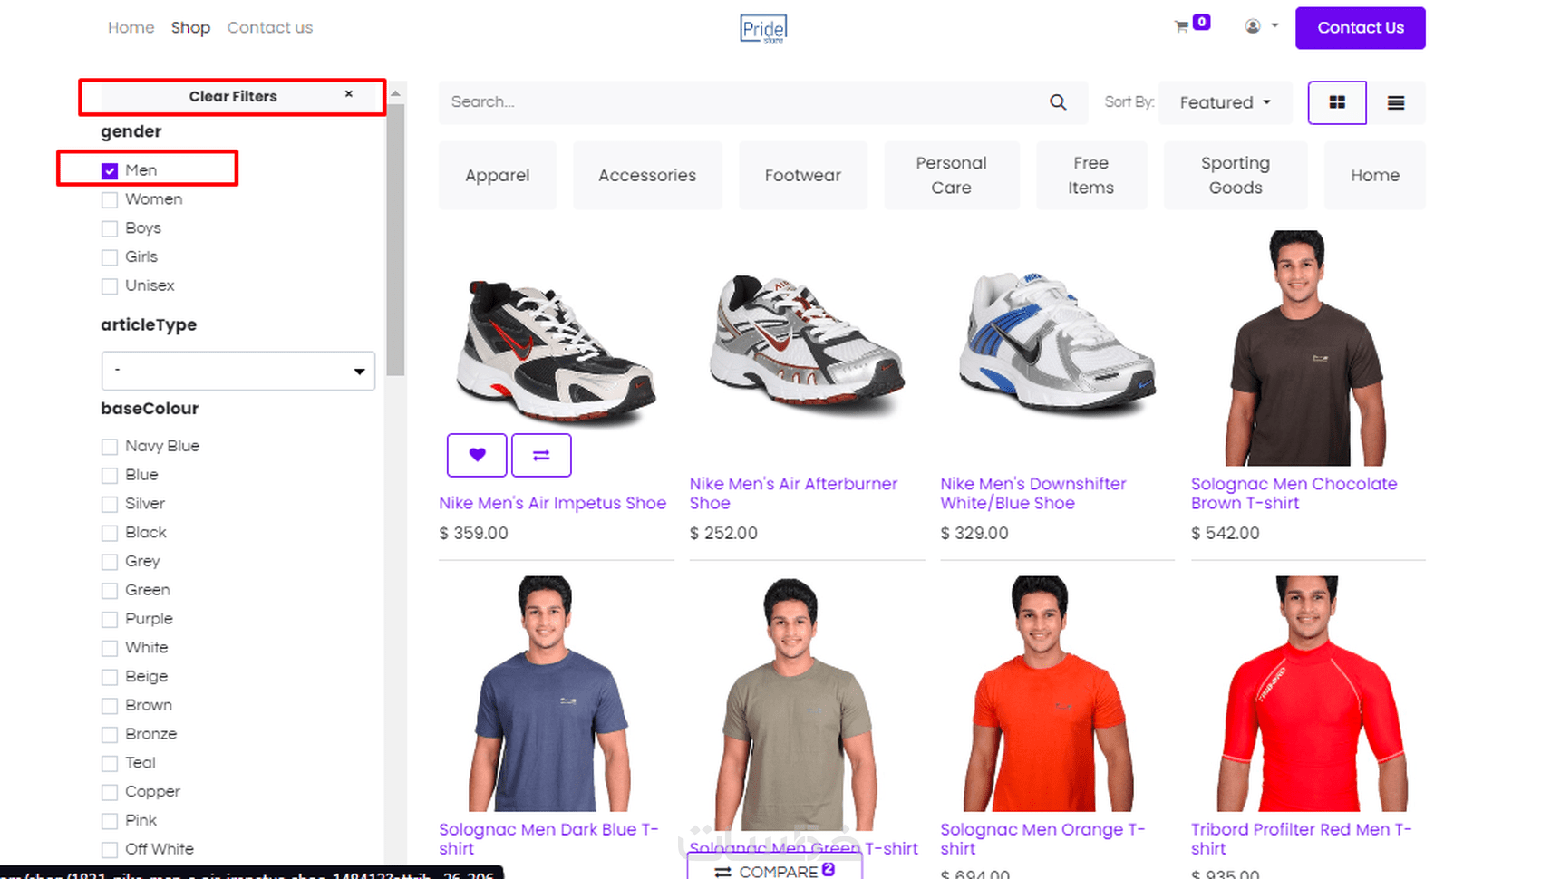
Task: Open Nike Men's Downshifter White/Blue Shoe link
Action: [x=1033, y=494]
